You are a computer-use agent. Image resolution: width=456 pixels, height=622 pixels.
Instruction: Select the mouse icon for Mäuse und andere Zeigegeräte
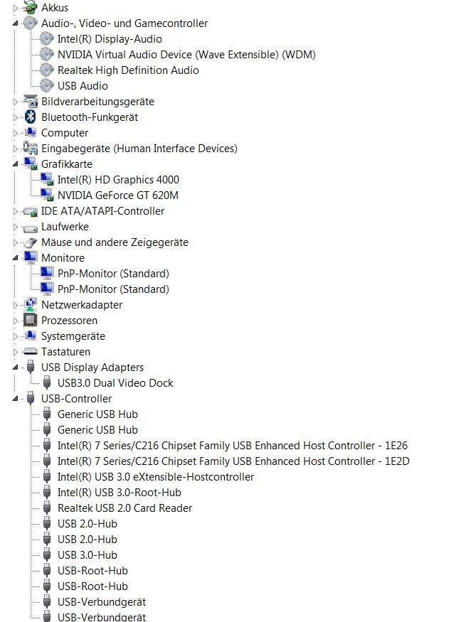(30, 242)
